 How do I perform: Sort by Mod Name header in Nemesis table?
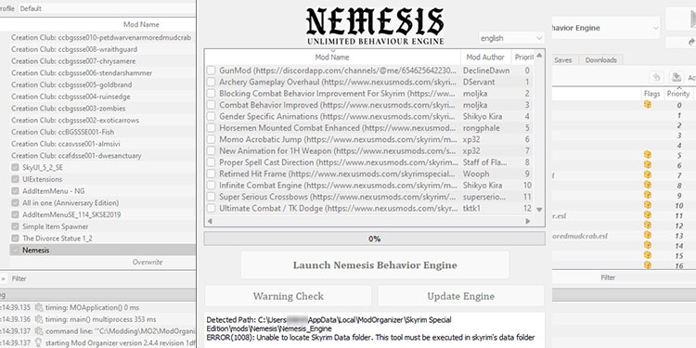click(x=332, y=57)
